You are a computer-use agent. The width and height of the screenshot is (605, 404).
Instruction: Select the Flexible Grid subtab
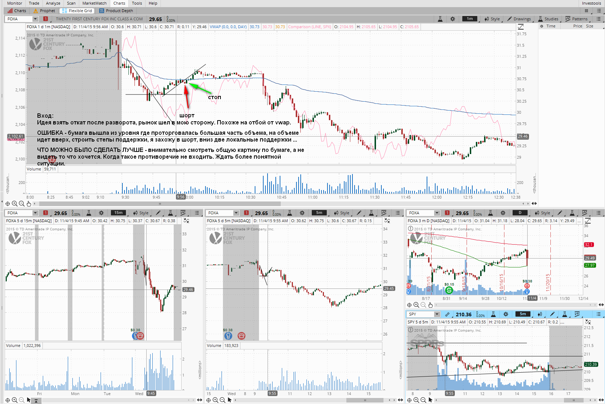[x=77, y=11]
